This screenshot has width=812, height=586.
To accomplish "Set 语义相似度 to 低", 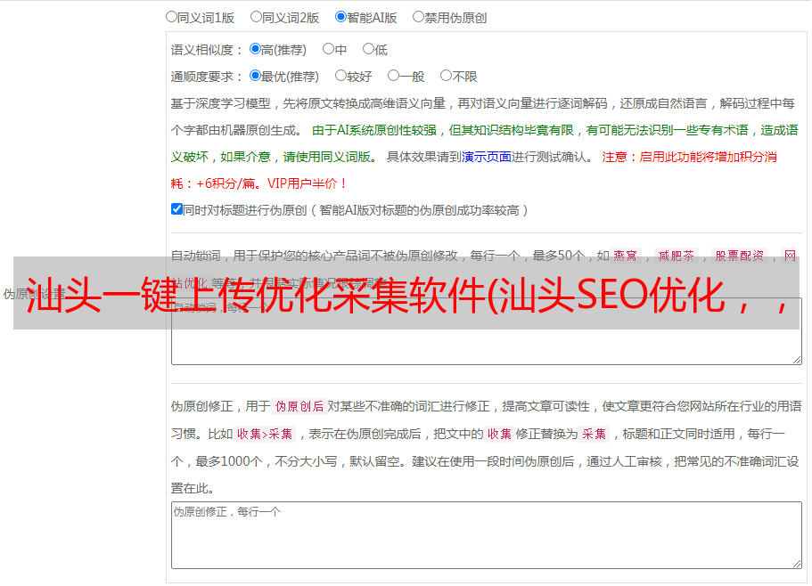I will 368,49.
